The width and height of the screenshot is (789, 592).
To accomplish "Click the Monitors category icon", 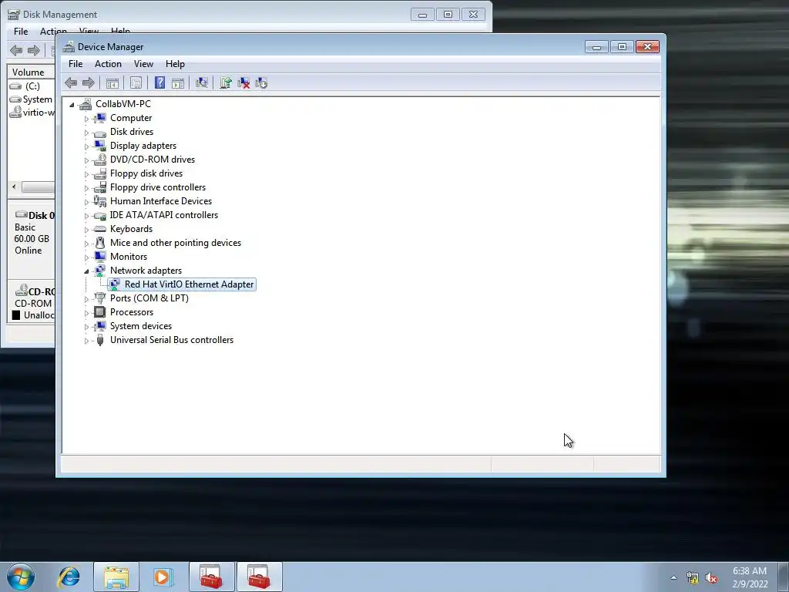I will (100, 257).
